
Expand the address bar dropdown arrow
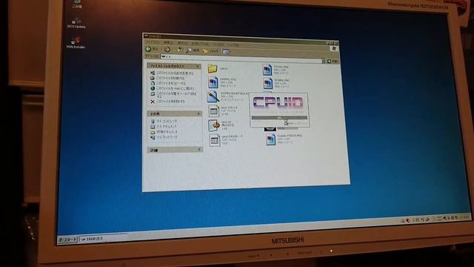324,61
